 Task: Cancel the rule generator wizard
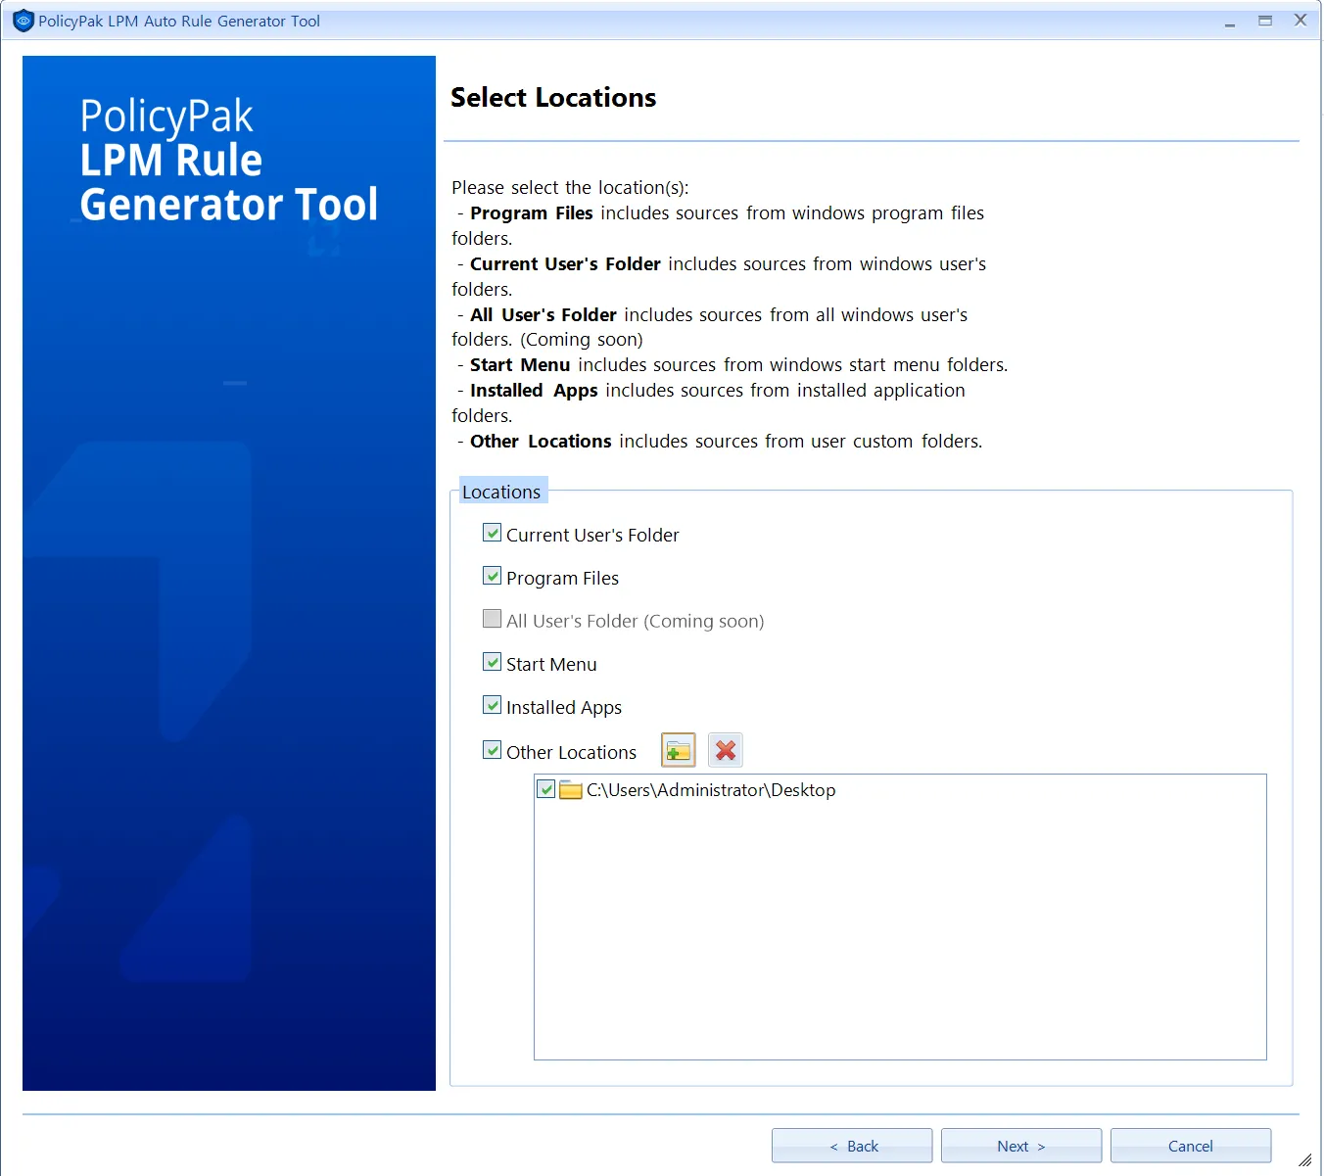[x=1190, y=1145]
